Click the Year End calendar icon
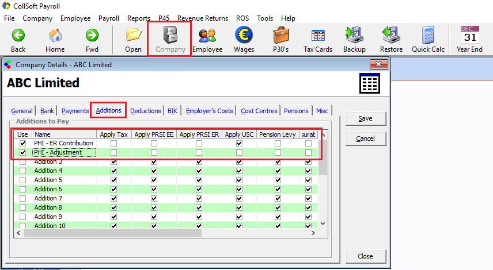 tap(469, 36)
